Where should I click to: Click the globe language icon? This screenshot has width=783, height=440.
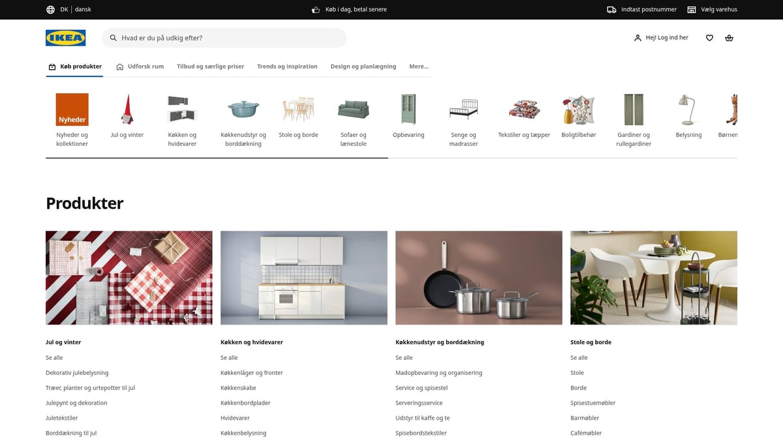(50, 9)
